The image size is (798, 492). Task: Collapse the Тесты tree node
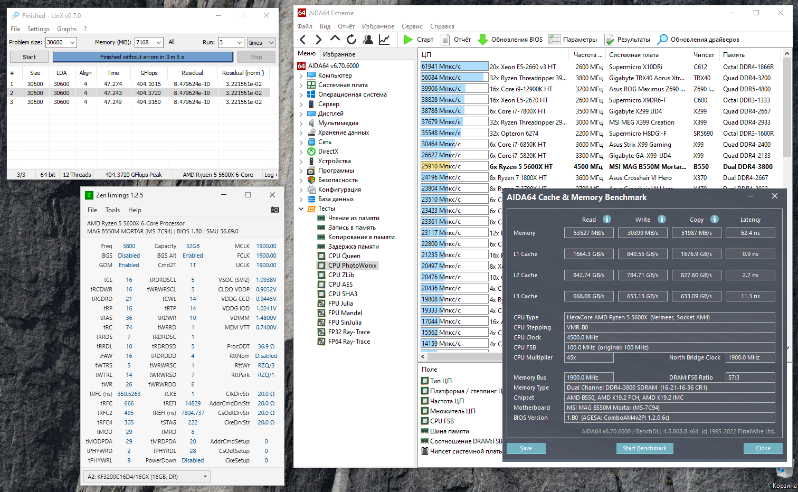coord(301,209)
